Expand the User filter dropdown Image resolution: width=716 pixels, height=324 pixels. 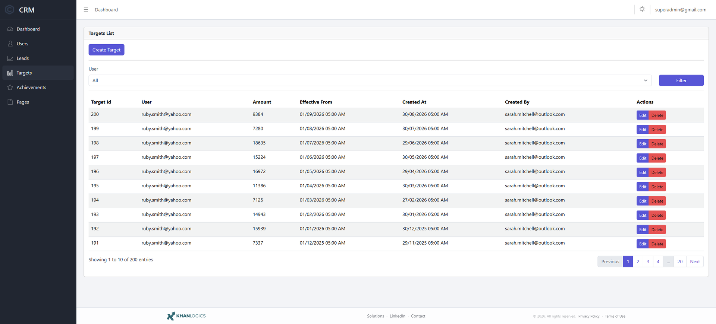(x=370, y=80)
